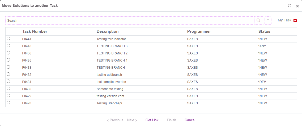Screen dimensions: 302x126
Task: Click the Finish button
Action: 171,120
